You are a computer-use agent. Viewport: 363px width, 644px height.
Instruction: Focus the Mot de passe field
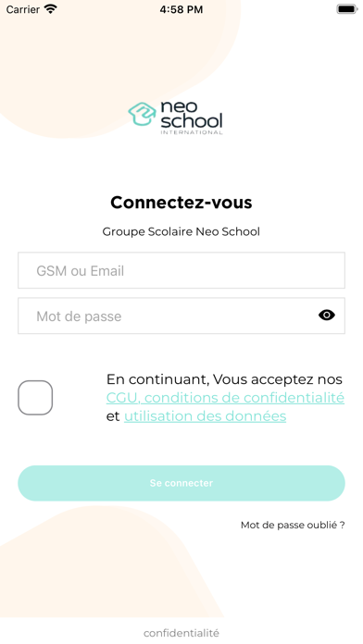coord(181,316)
